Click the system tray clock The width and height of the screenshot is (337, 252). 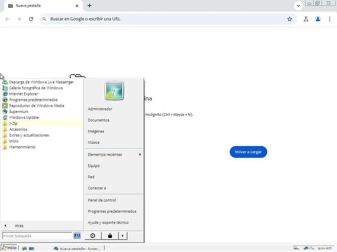[x=324, y=249]
